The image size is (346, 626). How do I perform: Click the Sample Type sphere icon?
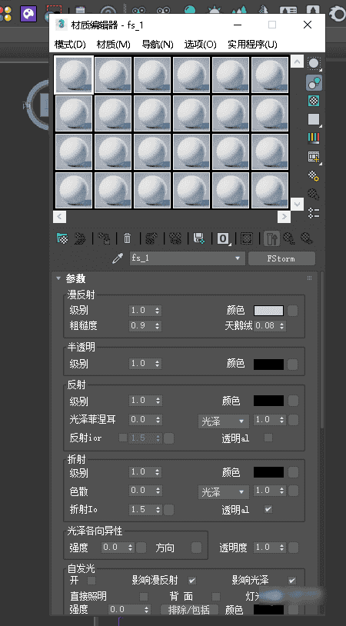tap(314, 64)
